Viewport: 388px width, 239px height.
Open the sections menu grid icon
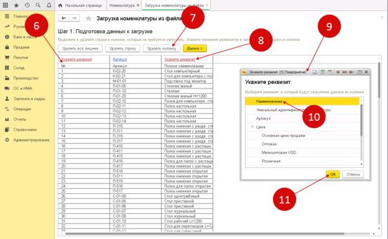click(x=5, y=5)
